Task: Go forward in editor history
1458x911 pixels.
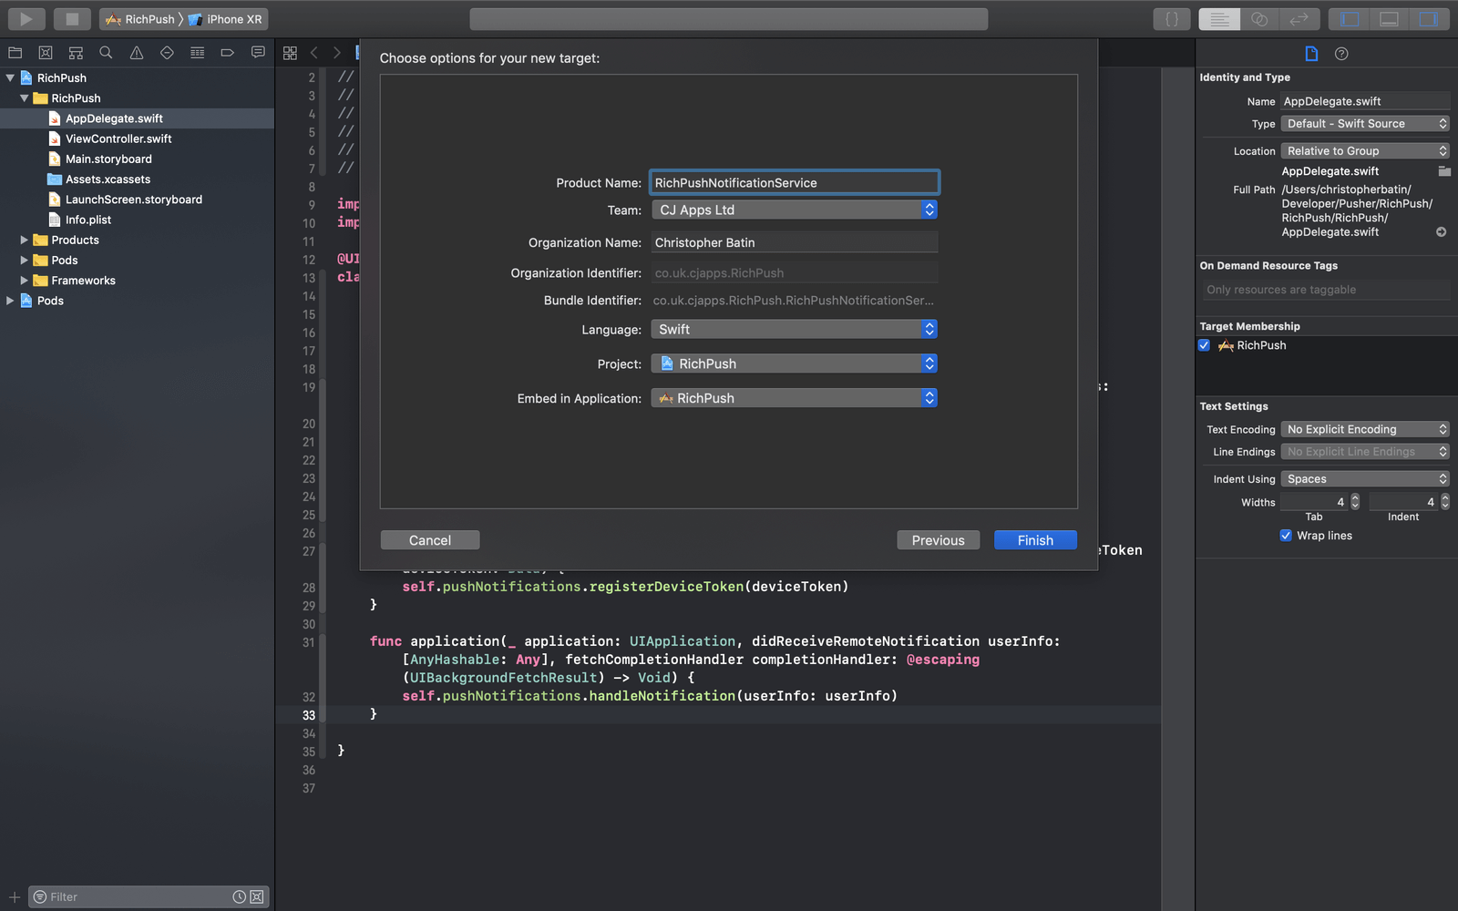Action: click(x=337, y=53)
